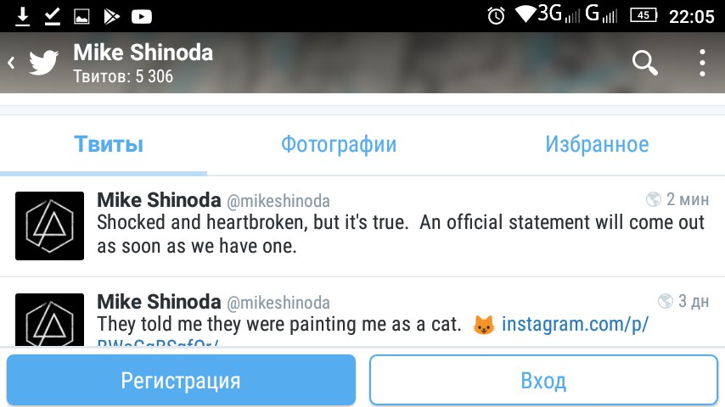The width and height of the screenshot is (725, 407).
Task: Click the Twitter bird logo
Action: (x=44, y=63)
